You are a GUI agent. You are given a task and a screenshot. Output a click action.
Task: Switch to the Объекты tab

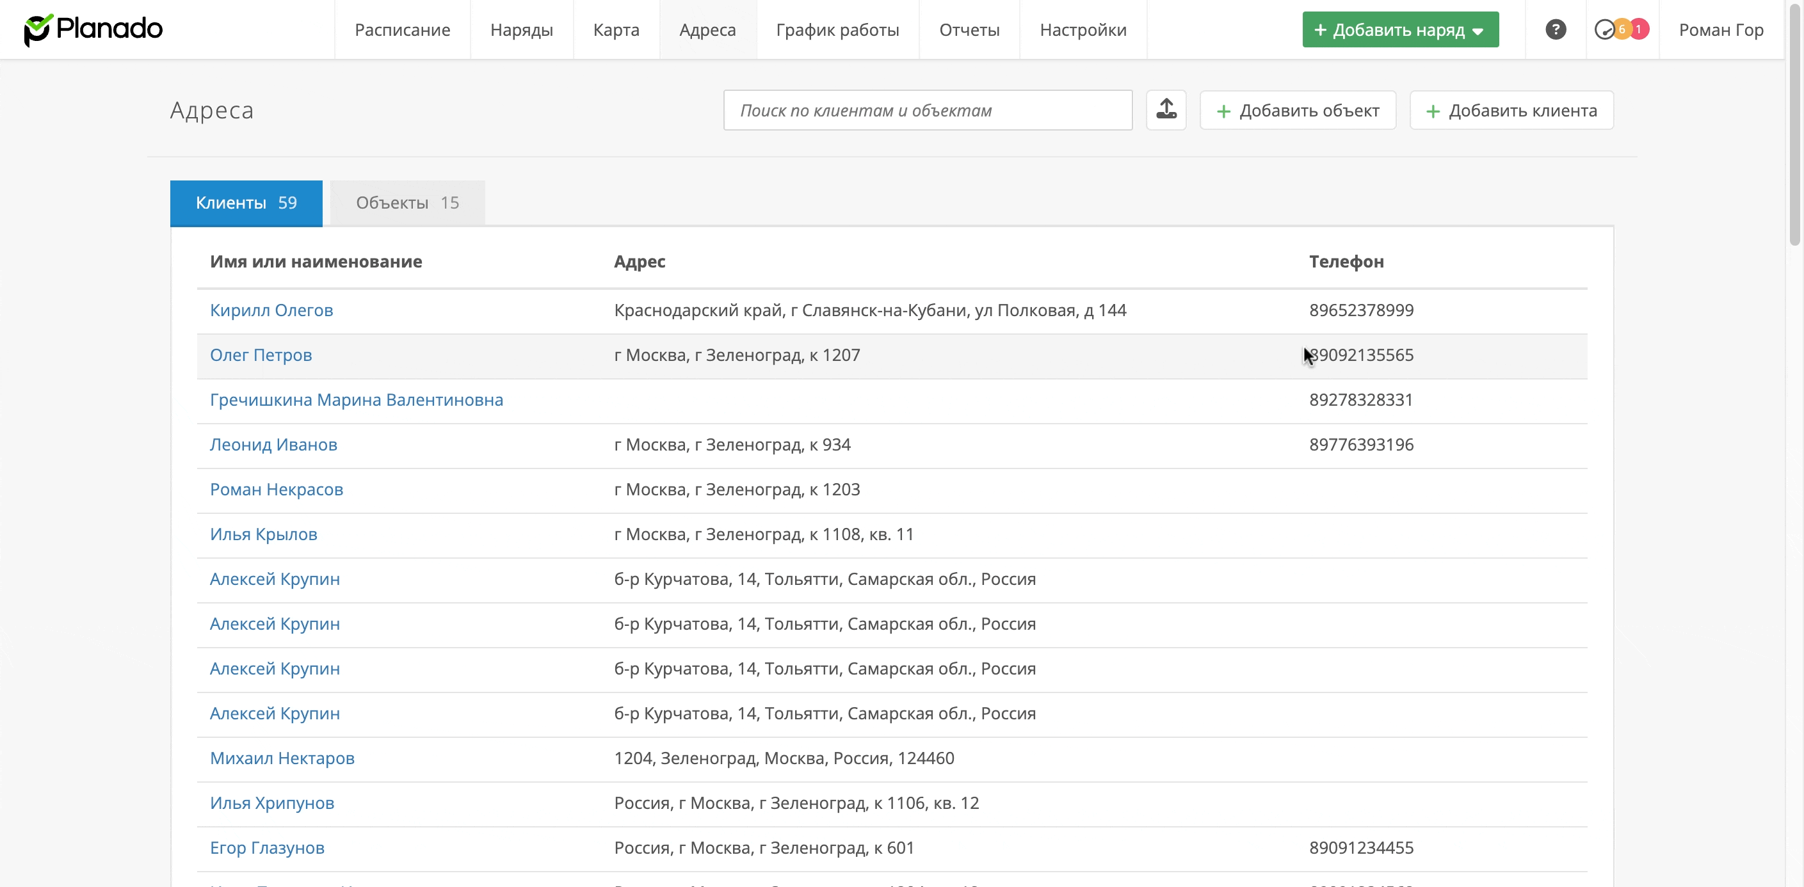pyautogui.click(x=407, y=203)
